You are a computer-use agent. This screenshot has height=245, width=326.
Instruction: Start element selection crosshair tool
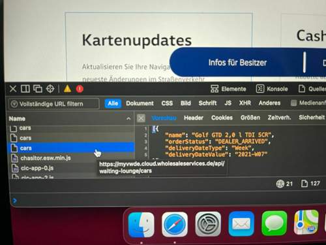[x=50, y=89]
